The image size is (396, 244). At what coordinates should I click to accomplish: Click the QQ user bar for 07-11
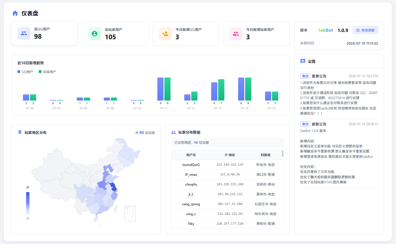pos(160,89)
